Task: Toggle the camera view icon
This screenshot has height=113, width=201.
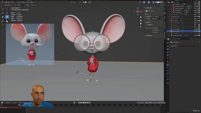Action: (141, 24)
